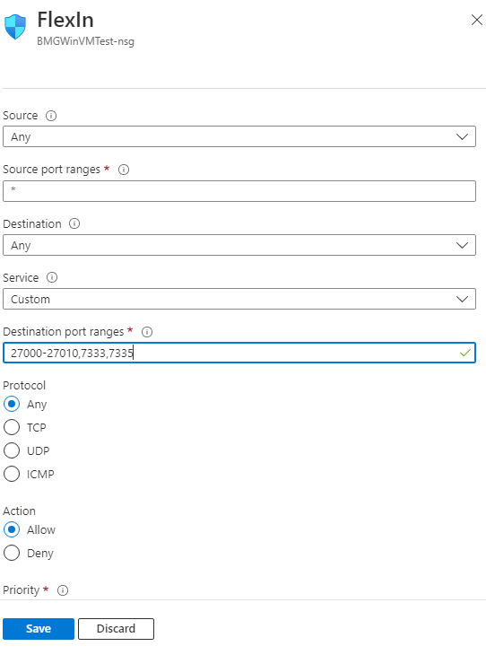486x655 pixels.
Task: Select the TCP protocol option
Action: [12, 427]
